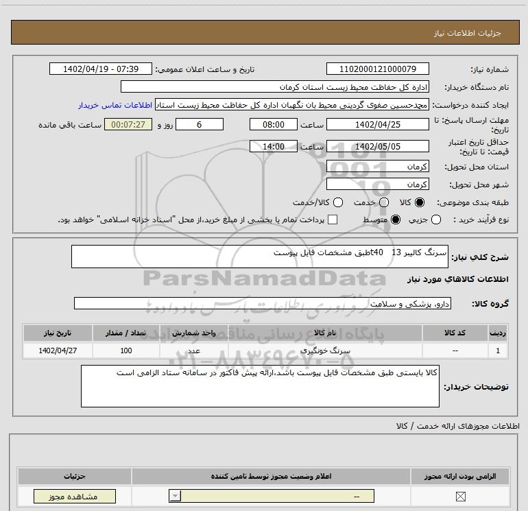Click the row number cell 1
Image resolution: width=528 pixels, height=511 pixels.
pos(498,350)
